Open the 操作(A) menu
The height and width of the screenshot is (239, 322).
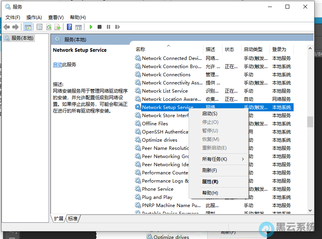pos(34,17)
